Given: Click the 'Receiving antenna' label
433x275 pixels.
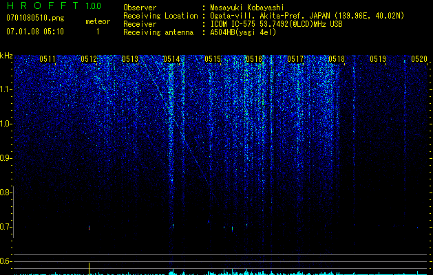Looking at the screenshot, I should [158, 32].
